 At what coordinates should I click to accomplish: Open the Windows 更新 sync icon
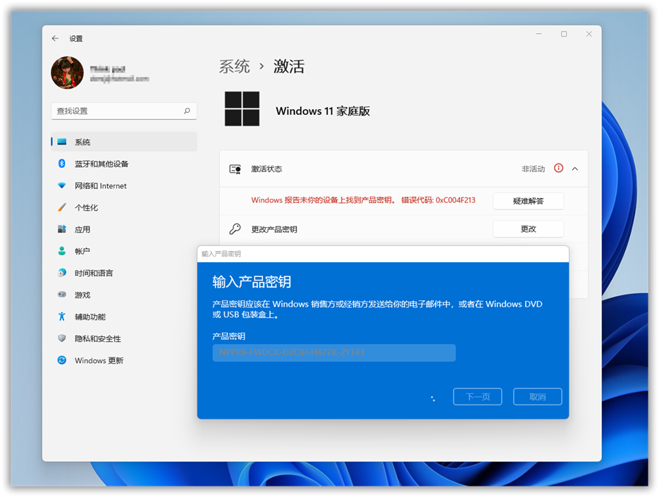tap(62, 360)
